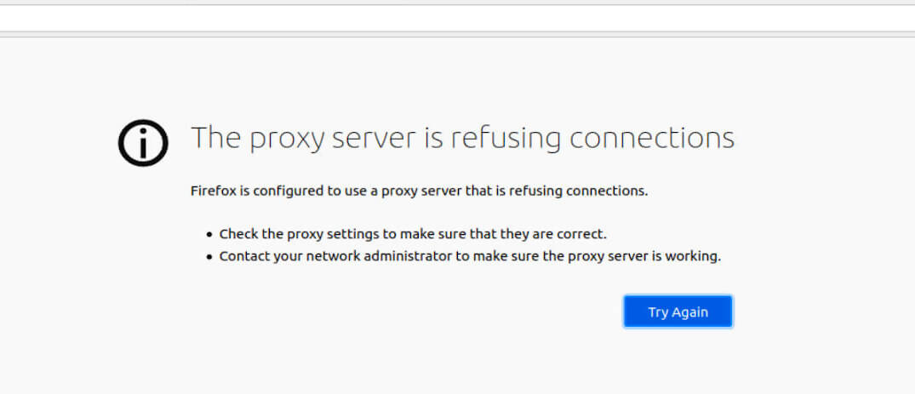Click the second bullet point marker

[209, 256]
